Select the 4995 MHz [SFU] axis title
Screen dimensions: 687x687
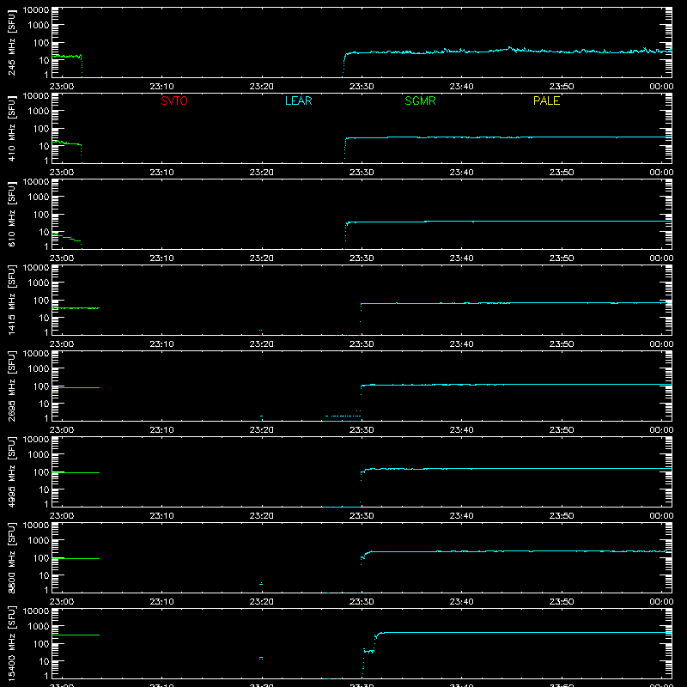coord(11,471)
